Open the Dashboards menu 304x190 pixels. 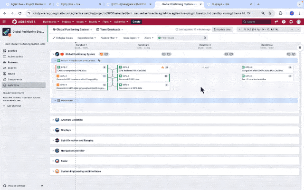[x=51, y=22]
